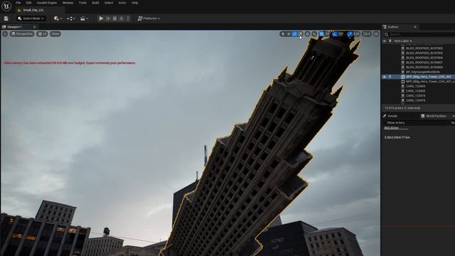Open the Blueprints toolbar dropdown

[x=71, y=18]
